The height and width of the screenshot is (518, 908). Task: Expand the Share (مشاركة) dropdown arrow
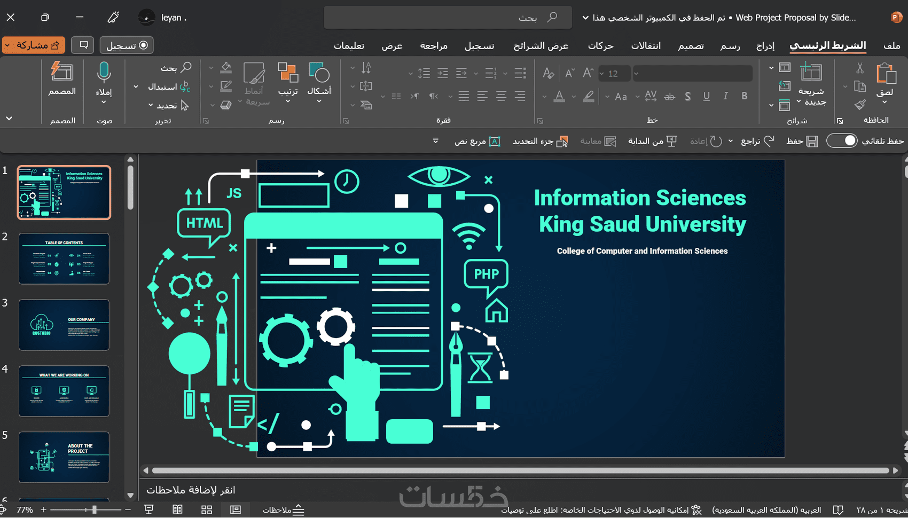pos(7,45)
